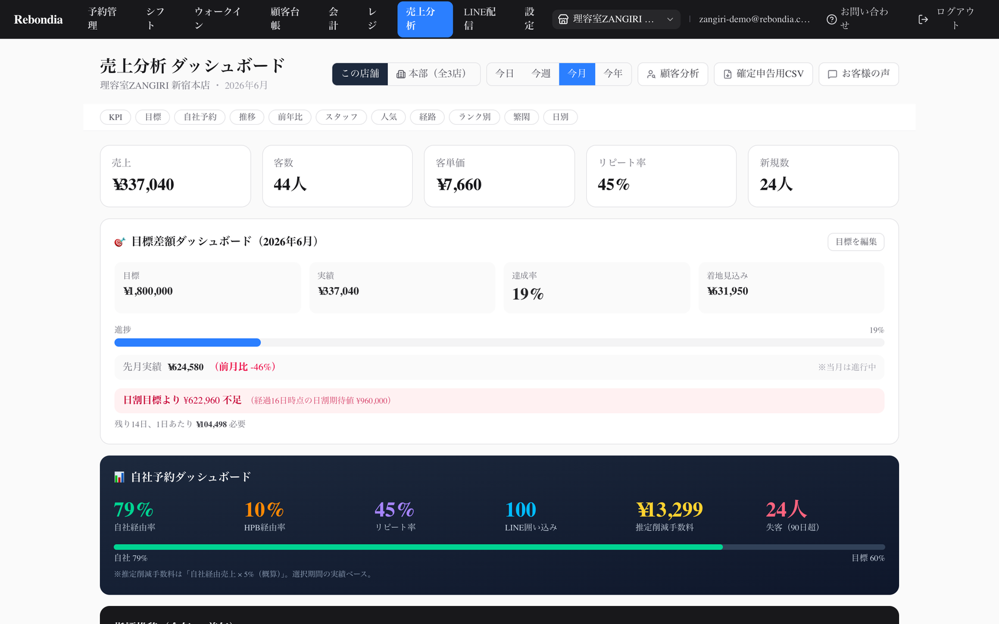Screen dimensions: 999x624
Task: Select 今年 period
Action: tap(613, 74)
